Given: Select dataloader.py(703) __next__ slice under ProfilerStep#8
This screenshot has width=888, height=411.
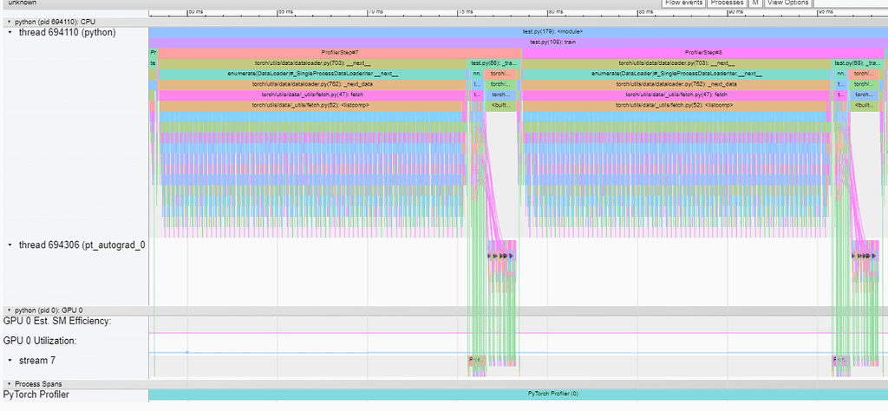Looking at the screenshot, I should 676,63.
